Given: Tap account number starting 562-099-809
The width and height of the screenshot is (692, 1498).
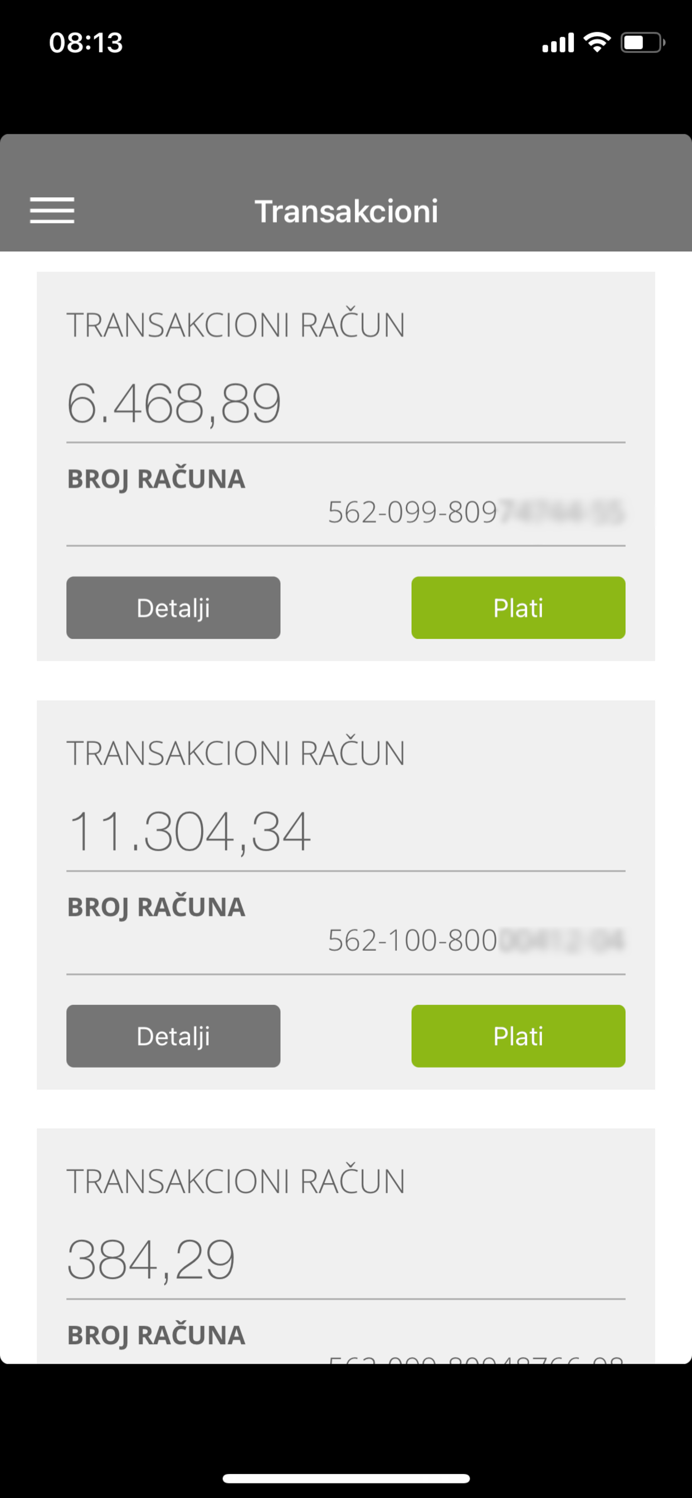Looking at the screenshot, I should point(475,512).
